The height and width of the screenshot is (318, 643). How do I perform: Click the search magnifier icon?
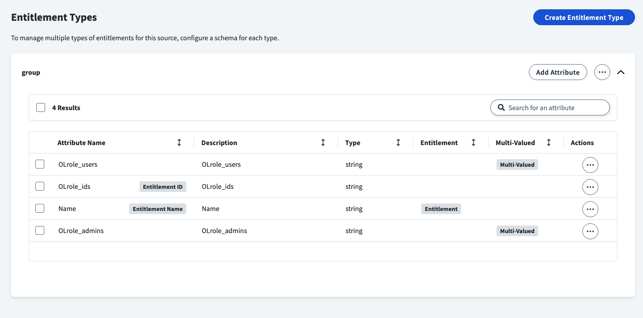pos(501,107)
